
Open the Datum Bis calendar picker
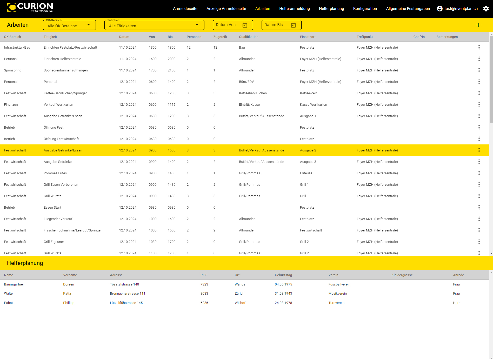coord(293,25)
